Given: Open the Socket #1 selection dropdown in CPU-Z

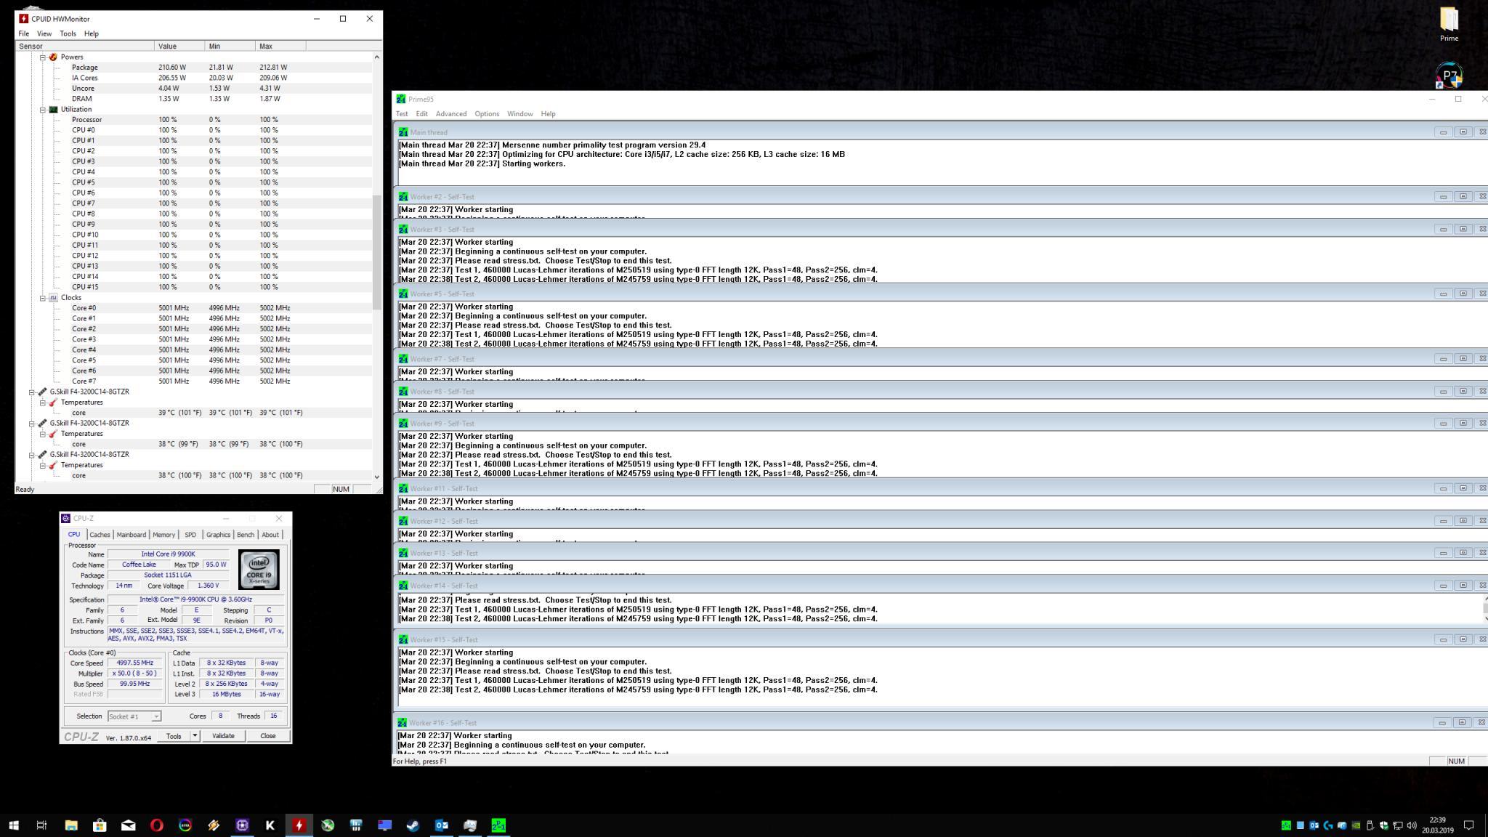Looking at the screenshot, I should coord(134,716).
